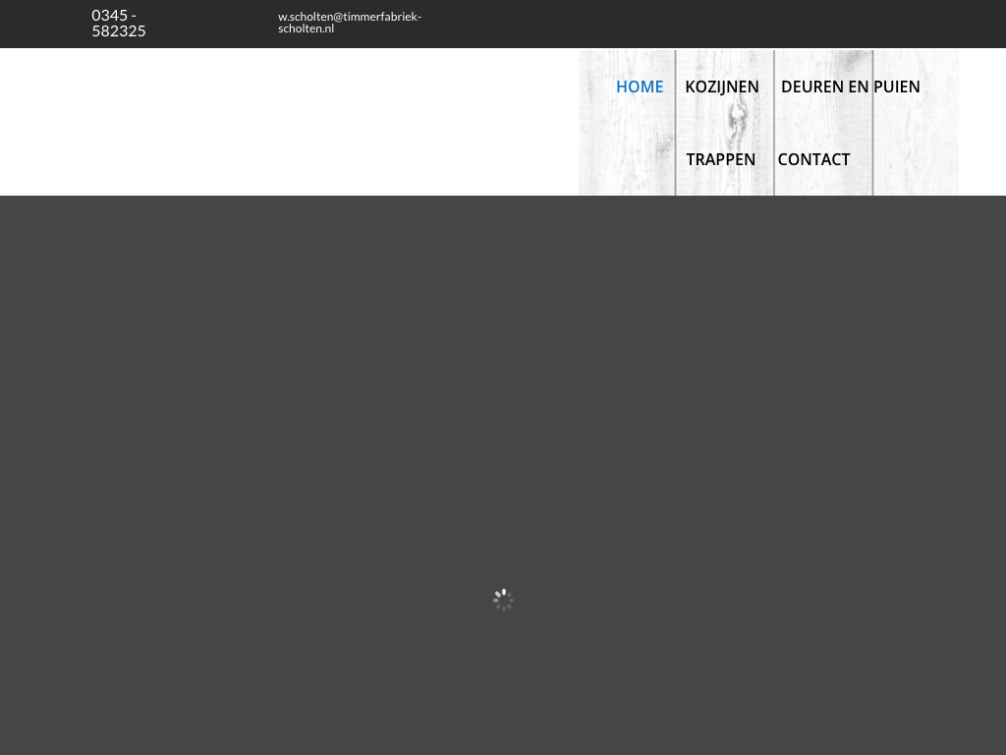Screen dimensions: 1006x755
Task: Select KOZIJNEN in the navigation menu
Action: click(722, 87)
